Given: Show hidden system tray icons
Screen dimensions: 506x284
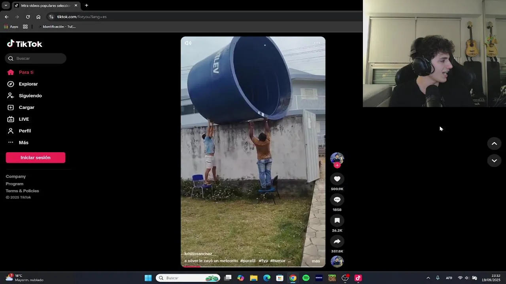Looking at the screenshot, I should point(428,278).
